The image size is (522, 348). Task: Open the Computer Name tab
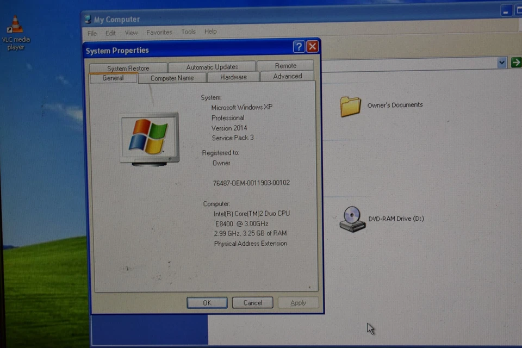coord(172,77)
